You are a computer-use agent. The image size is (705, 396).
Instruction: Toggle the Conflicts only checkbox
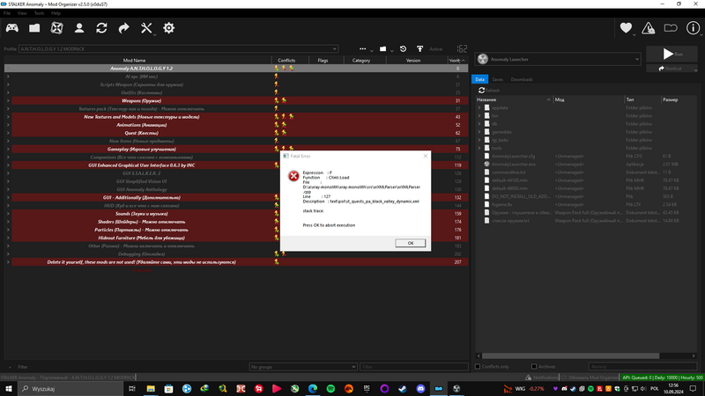(479, 366)
